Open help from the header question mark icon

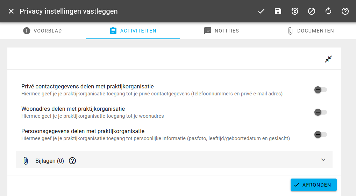[x=345, y=11]
